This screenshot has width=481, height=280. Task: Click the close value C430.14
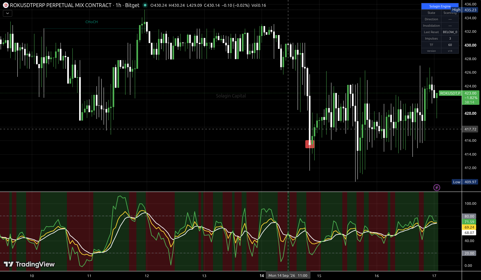[212, 5]
